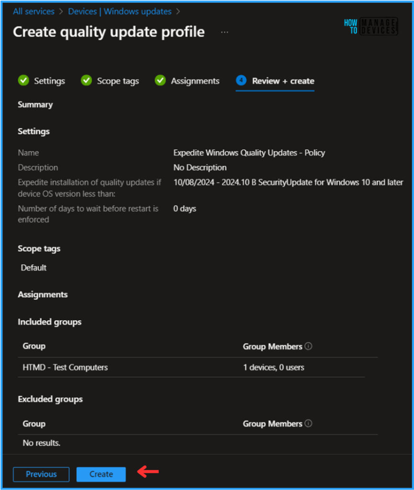This screenshot has width=414, height=490.
Task: Select the HTMD - Test Computers group row
Action: pyautogui.click(x=191, y=367)
